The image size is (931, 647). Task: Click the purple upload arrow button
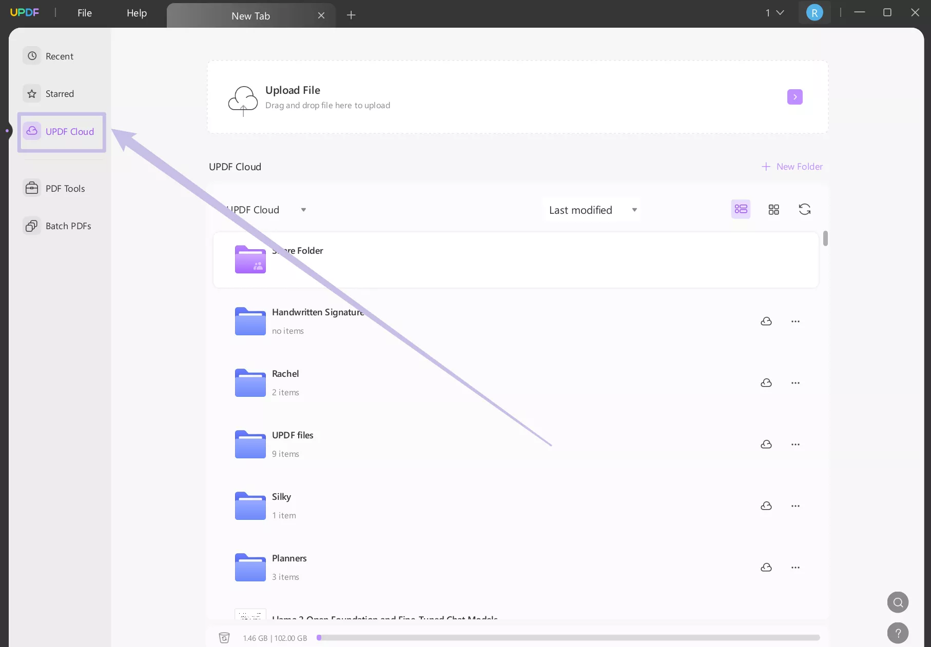tap(794, 97)
